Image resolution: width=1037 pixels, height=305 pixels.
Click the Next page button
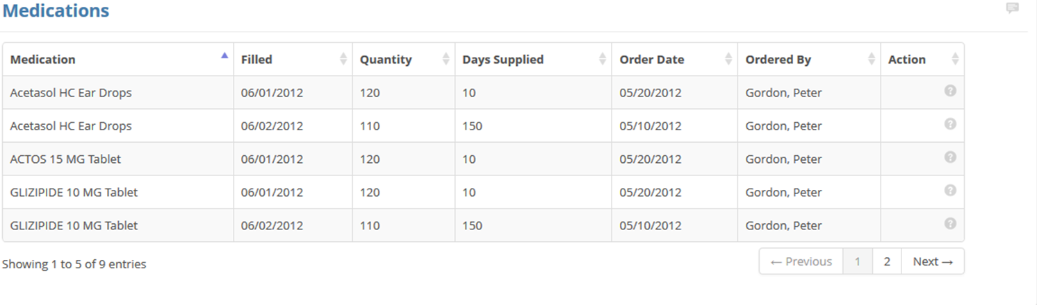(x=933, y=261)
